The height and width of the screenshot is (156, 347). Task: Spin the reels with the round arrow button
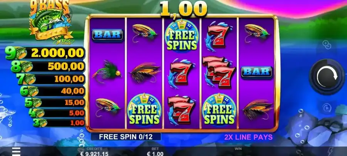pos(327,77)
